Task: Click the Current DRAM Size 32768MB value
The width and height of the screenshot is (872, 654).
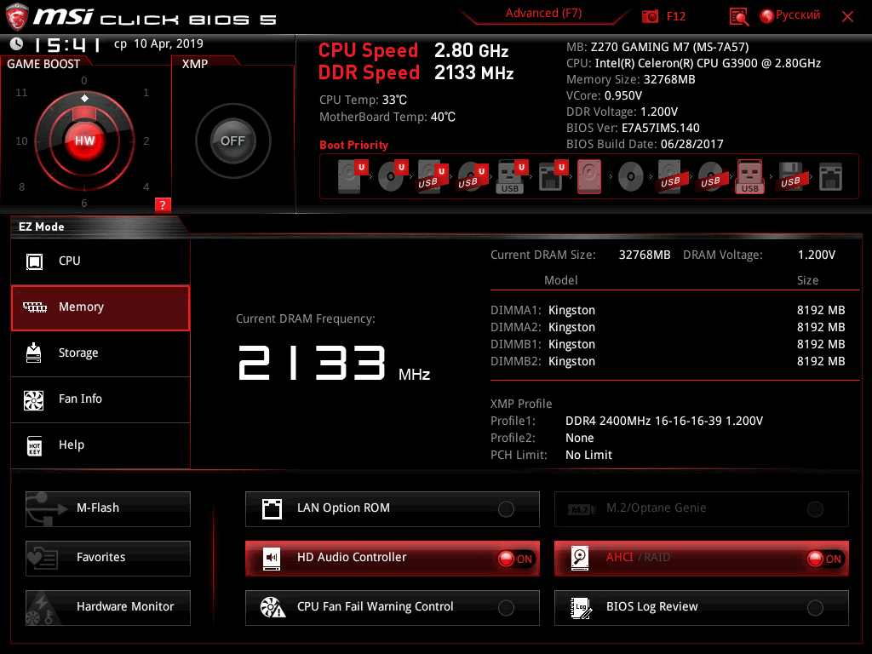Action: (645, 255)
